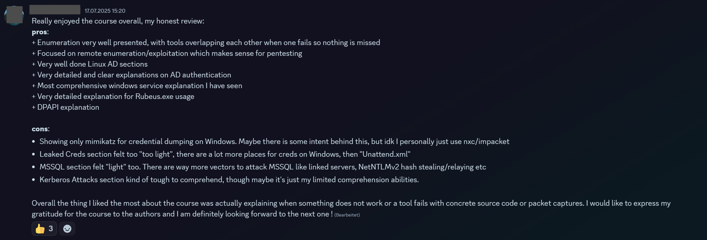The width and height of the screenshot is (707, 240).
Task: Click the Enumeration very well presented line
Action: (206, 43)
